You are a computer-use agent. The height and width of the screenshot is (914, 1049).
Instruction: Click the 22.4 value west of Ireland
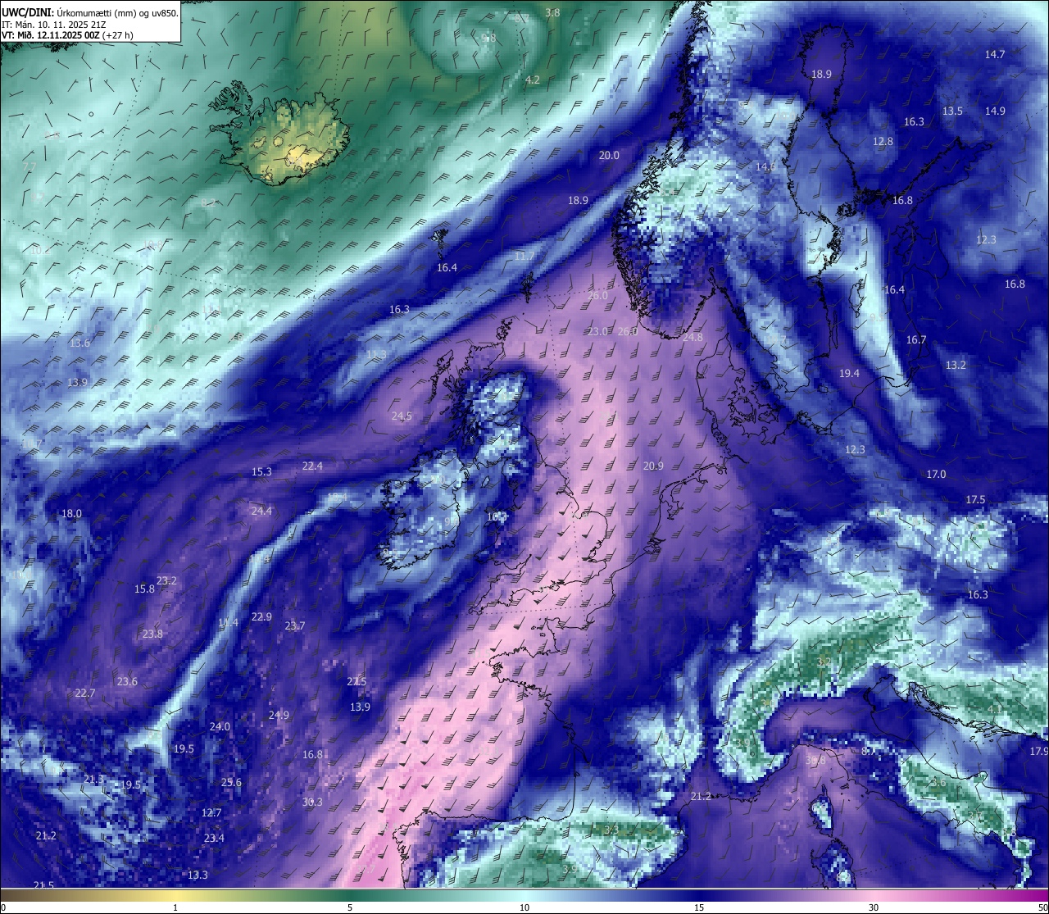pos(312,466)
